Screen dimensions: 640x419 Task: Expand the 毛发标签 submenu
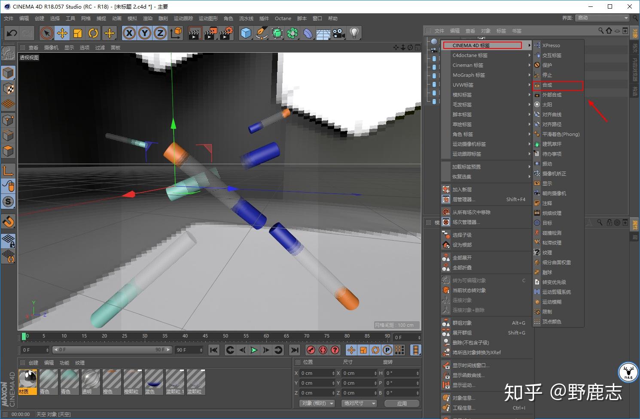[x=486, y=105]
